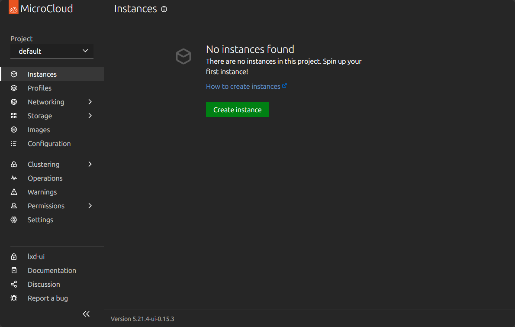
Task: Click the Discussion share icon
Action: click(14, 284)
